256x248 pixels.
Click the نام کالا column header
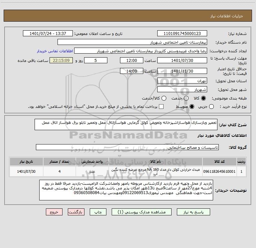[156, 161]
